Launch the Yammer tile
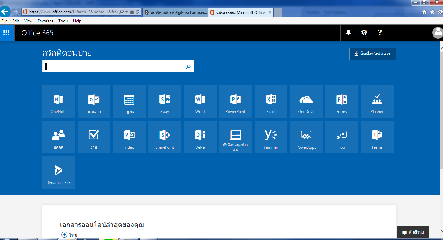The height and width of the screenshot is (240, 443). pyautogui.click(x=271, y=137)
